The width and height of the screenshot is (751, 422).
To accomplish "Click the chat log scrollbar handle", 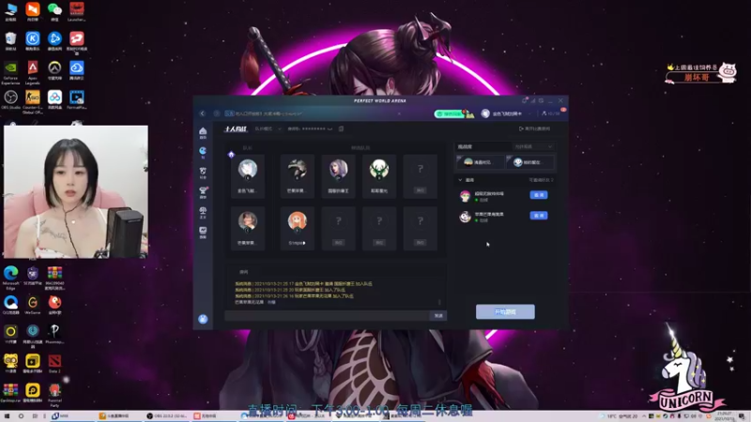I will click(x=439, y=302).
